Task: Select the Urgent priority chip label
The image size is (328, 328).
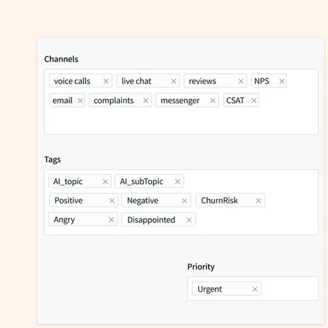Action: pos(210,289)
